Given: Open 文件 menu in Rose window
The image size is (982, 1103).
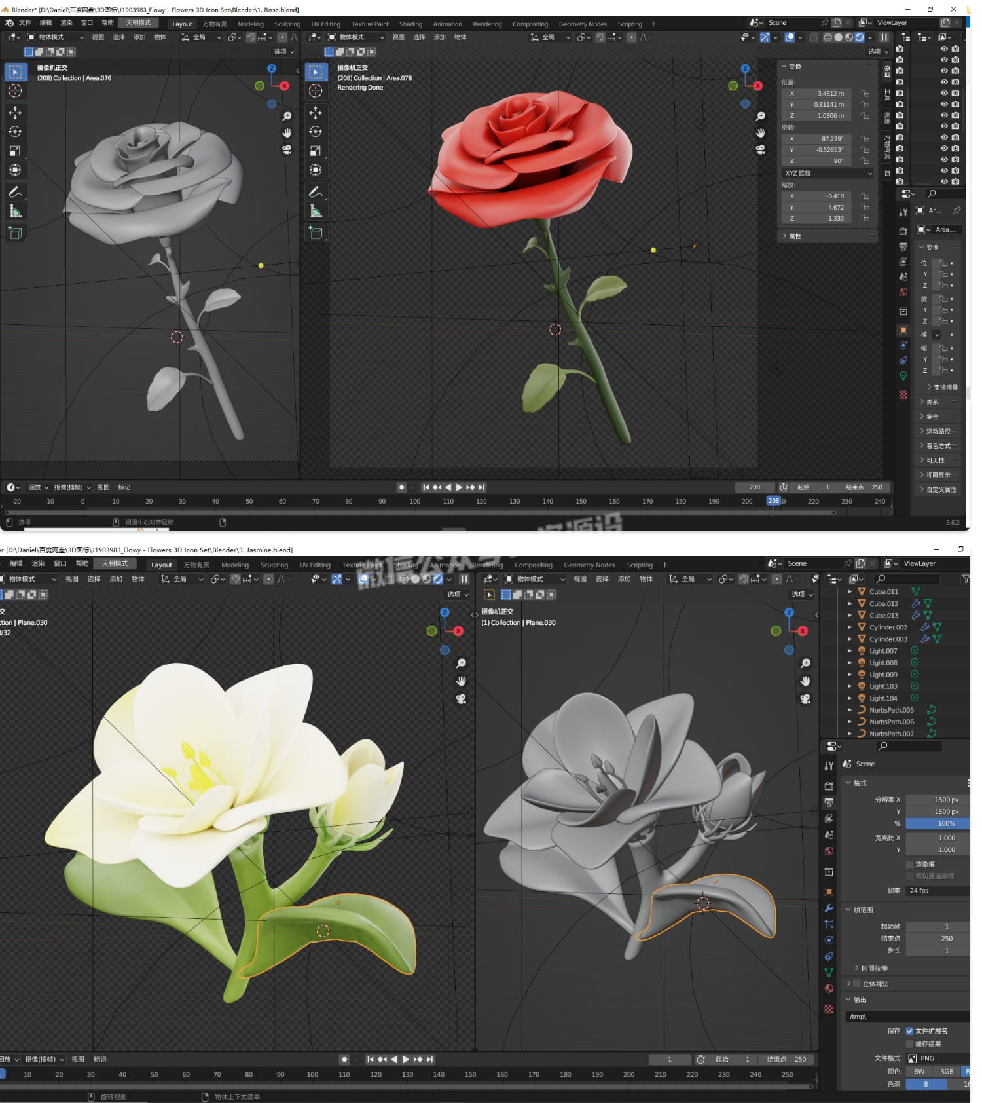Looking at the screenshot, I should pos(26,23).
